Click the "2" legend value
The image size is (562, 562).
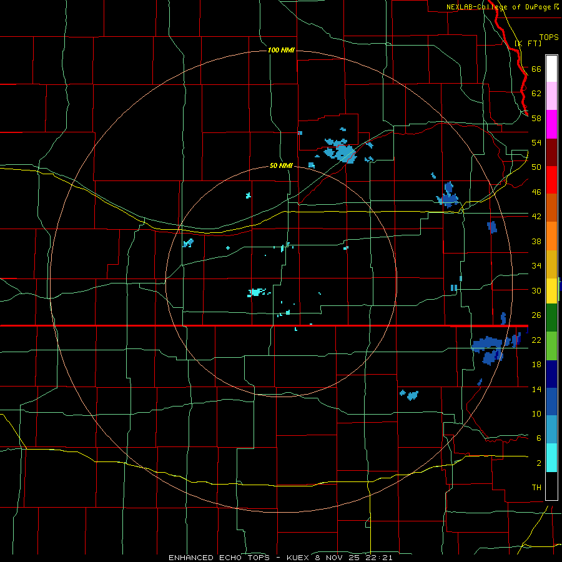coord(538,463)
